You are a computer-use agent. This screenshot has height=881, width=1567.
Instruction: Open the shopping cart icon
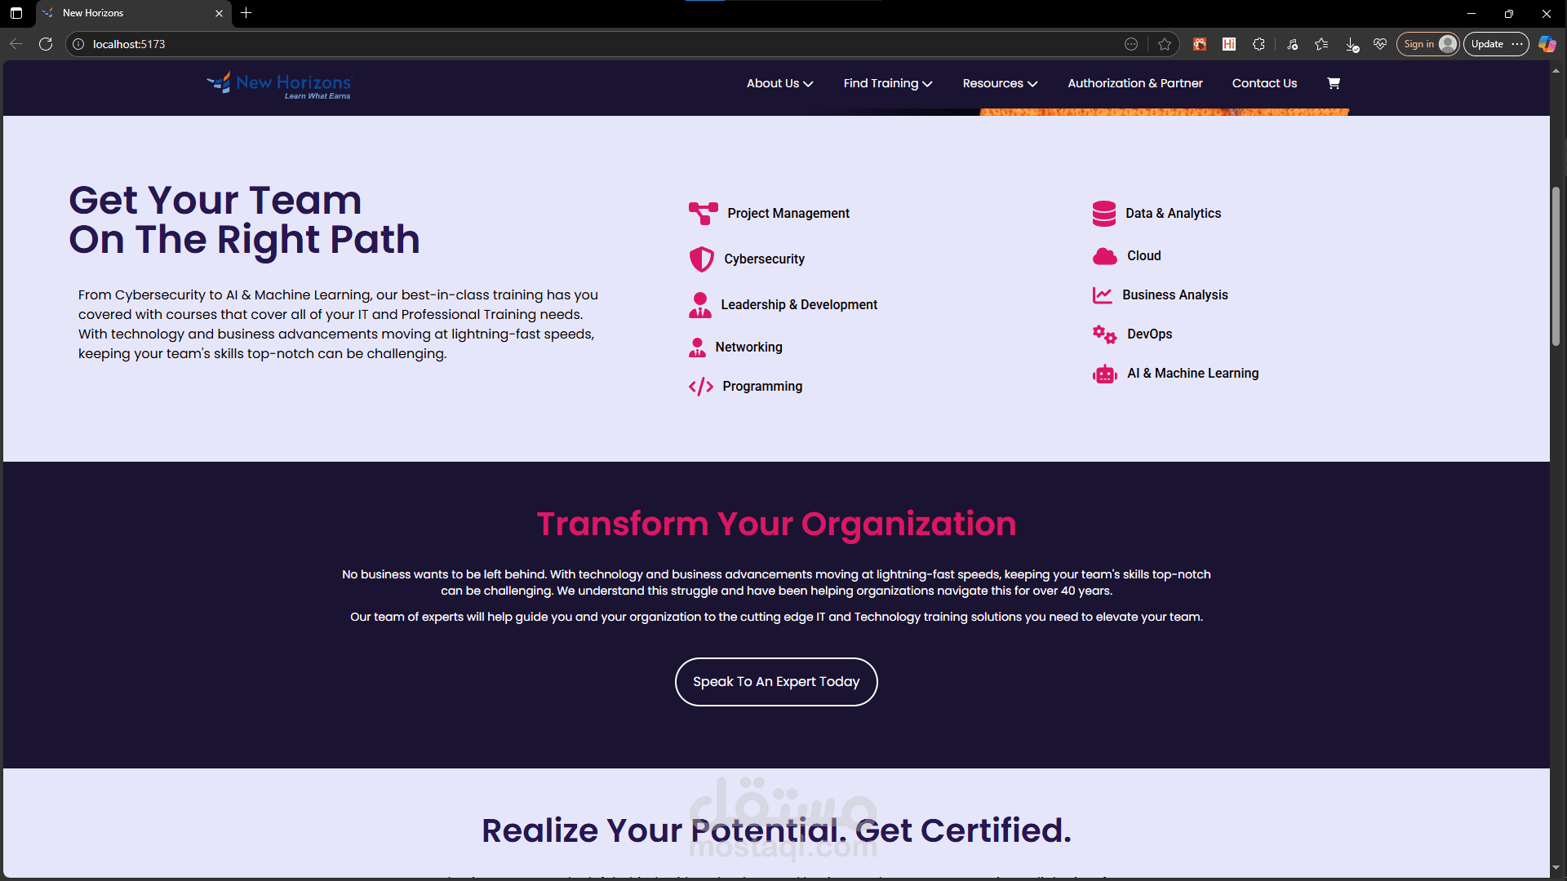pyautogui.click(x=1333, y=83)
